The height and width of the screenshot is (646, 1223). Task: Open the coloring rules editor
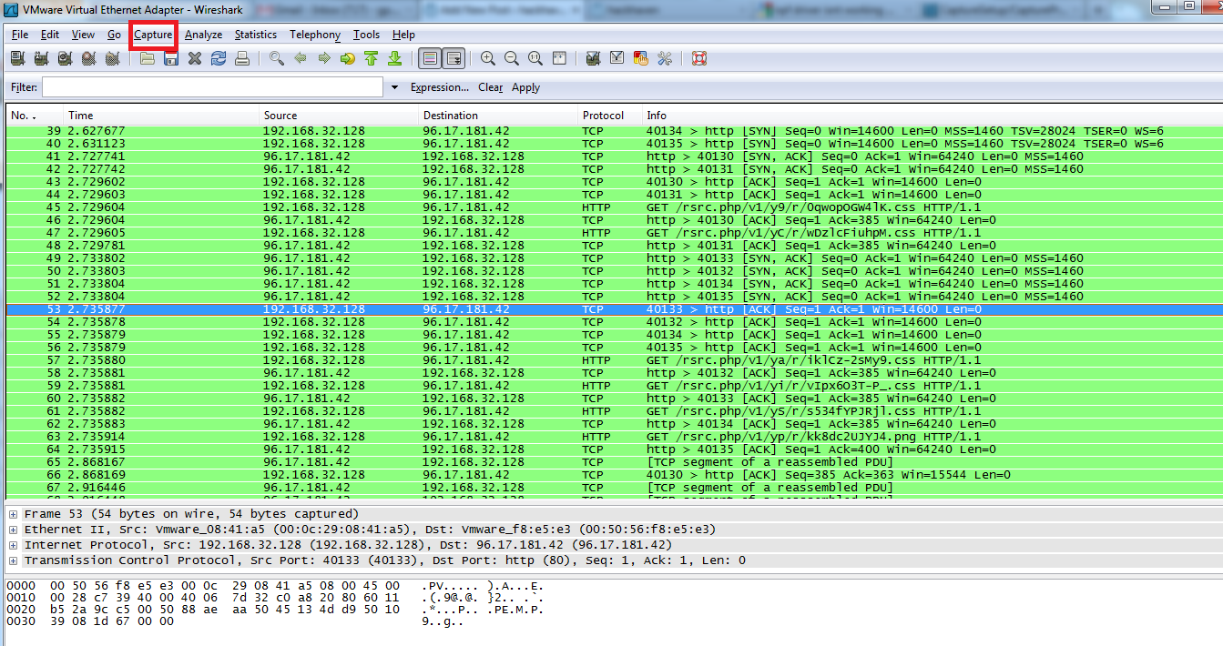(x=640, y=58)
